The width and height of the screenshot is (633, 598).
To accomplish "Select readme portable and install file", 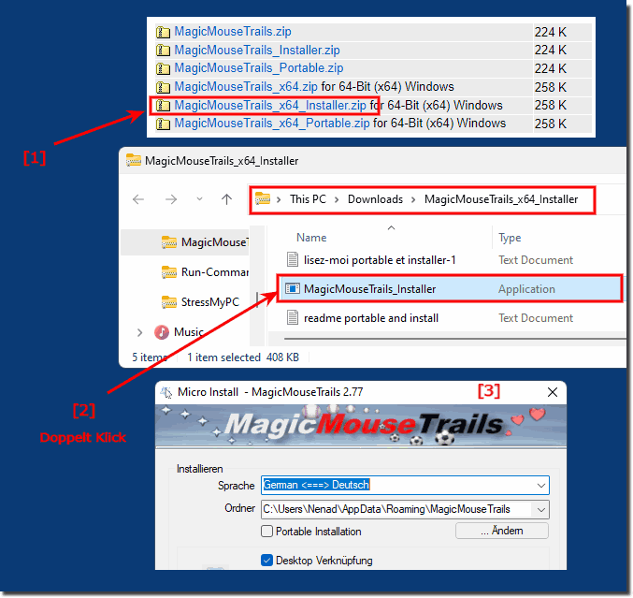I will pyautogui.click(x=370, y=318).
